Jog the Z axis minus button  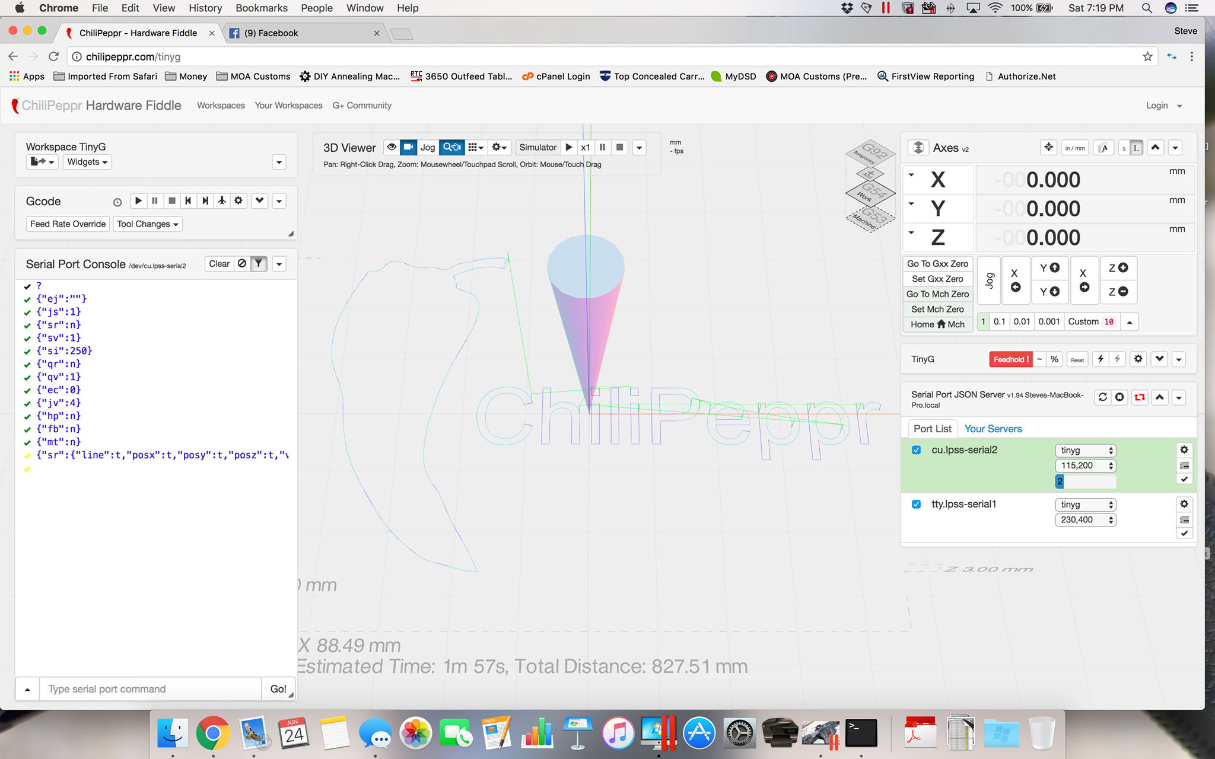tap(1118, 292)
